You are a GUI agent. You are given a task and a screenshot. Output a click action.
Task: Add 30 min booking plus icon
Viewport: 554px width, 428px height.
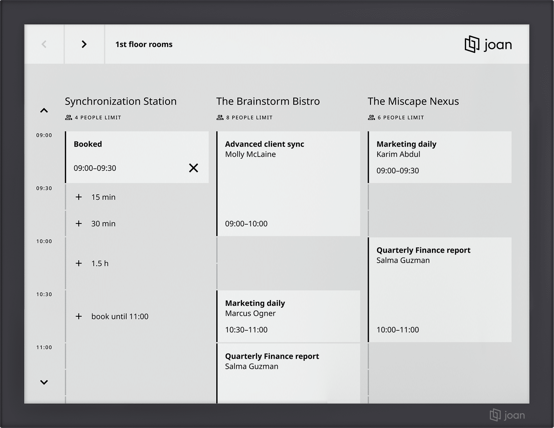pyautogui.click(x=79, y=224)
